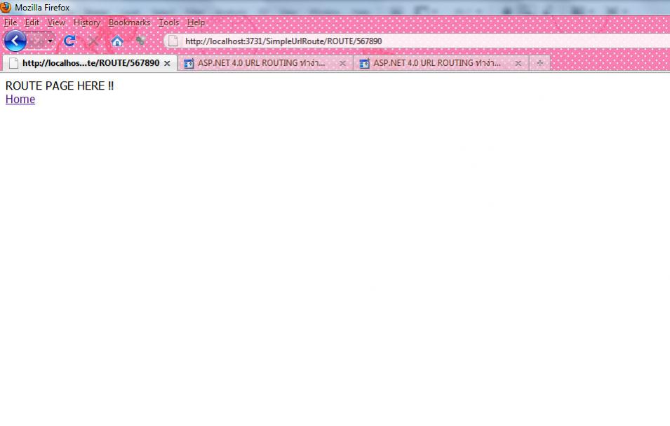
Task: Click the favicon of the last ASP.NET tab
Action: coord(364,64)
